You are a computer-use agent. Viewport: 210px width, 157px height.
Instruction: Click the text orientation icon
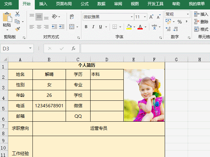(54, 17)
